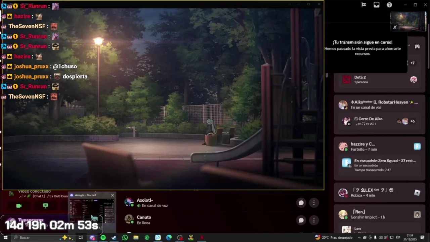The height and width of the screenshot is (242, 430).
Task: Stop screen share button in voice panel
Action: click(45, 206)
